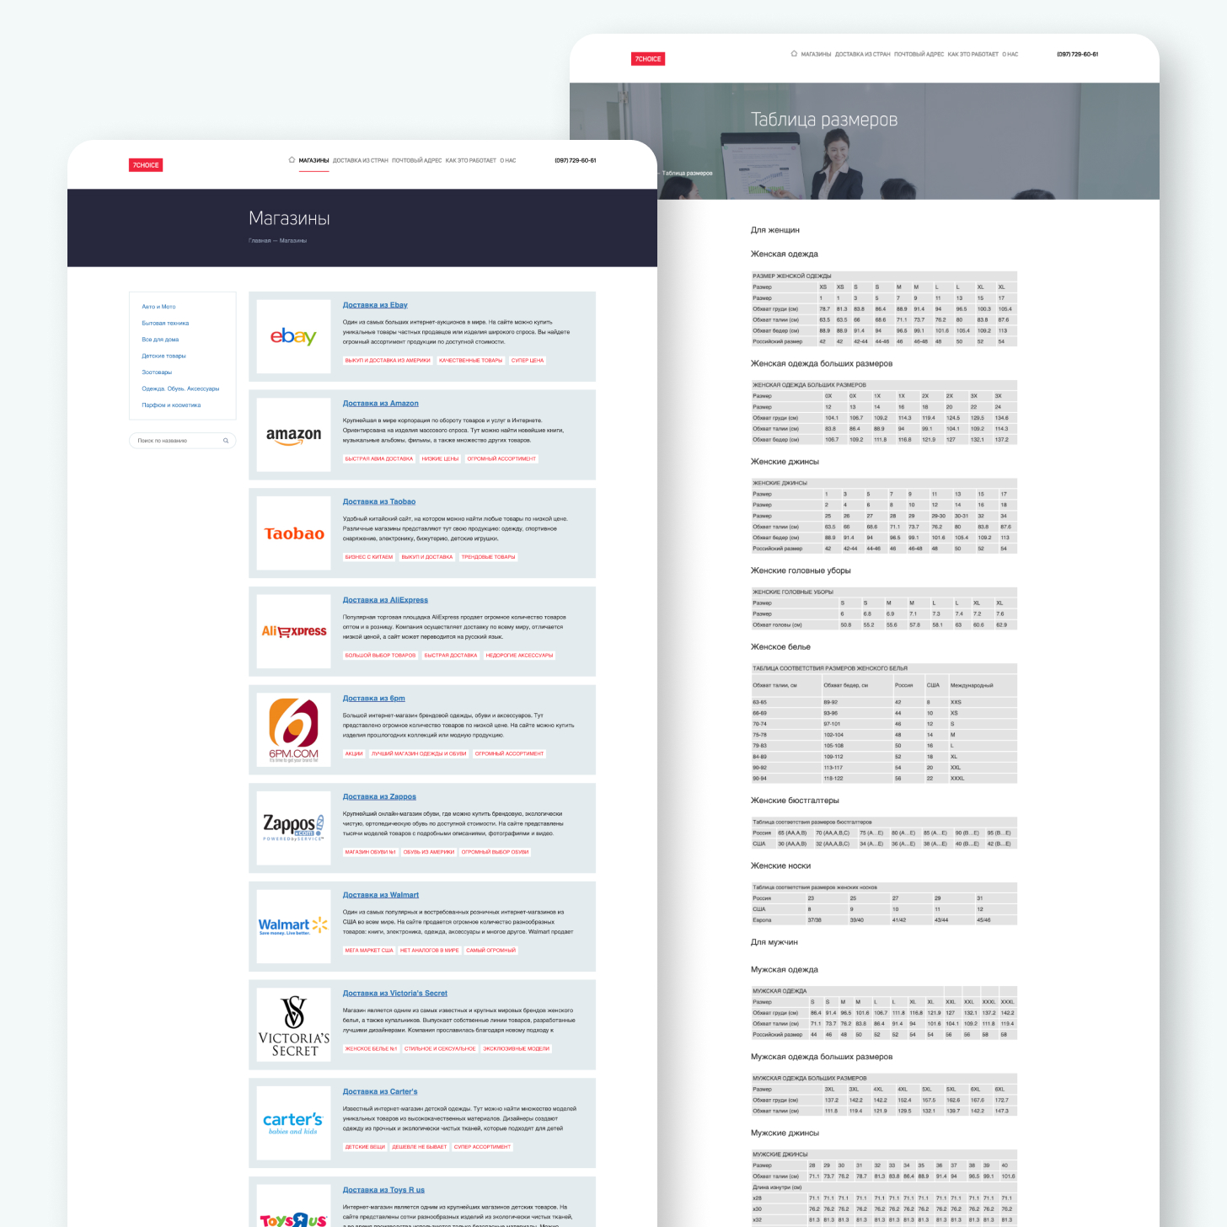Open "КАК ЭТО РАБОТАЕТ" in the Магазины page menu
Screen dimensions: 1227x1227
(470, 160)
